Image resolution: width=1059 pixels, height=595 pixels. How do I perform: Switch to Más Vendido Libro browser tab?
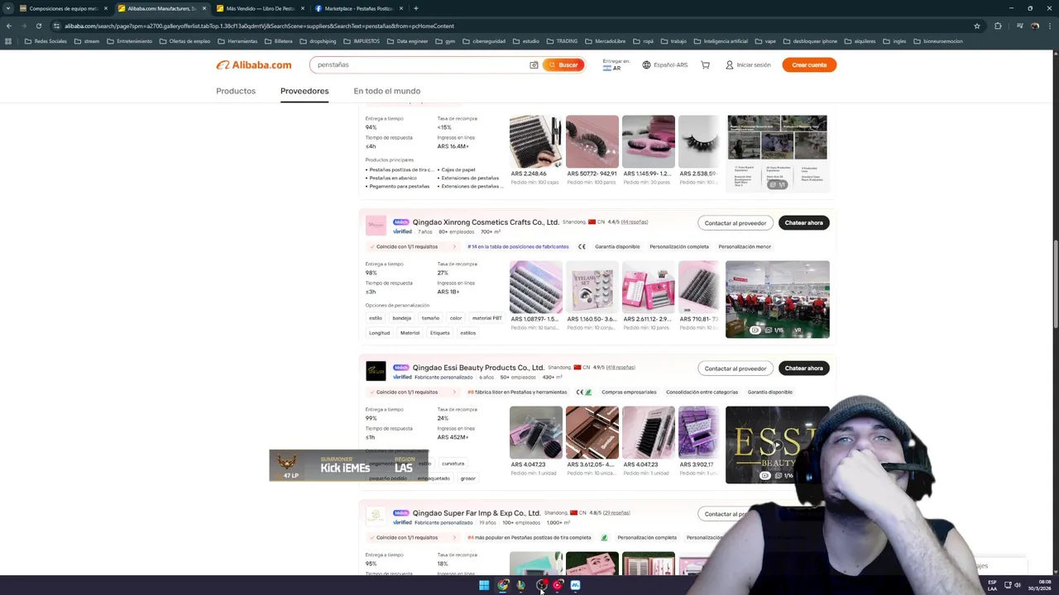pyautogui.click(x=259, y=8)
